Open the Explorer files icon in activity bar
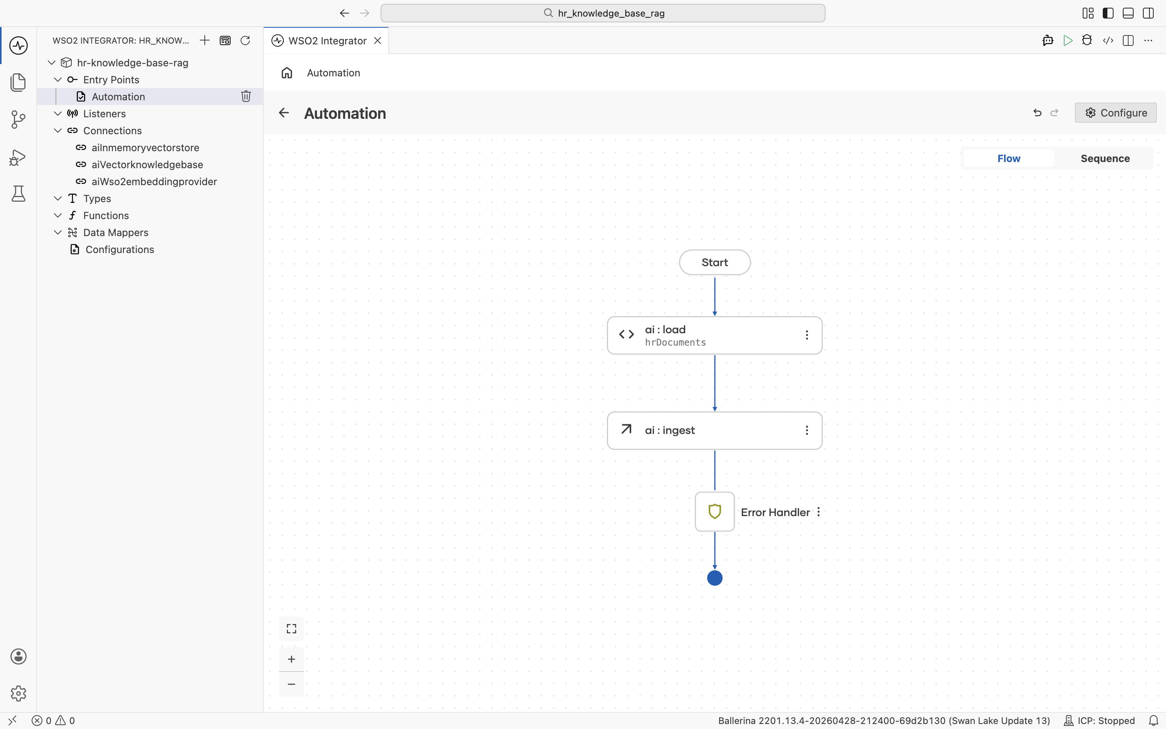This screenshot has height=729, width=1166. click(x=18, y=83)
